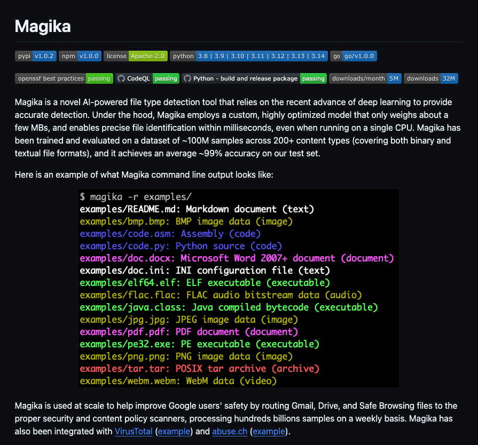Click 'examples/webm.webm: WebM data (video)' line
Viewport: 478px width, 445px height.
point(178,381)
